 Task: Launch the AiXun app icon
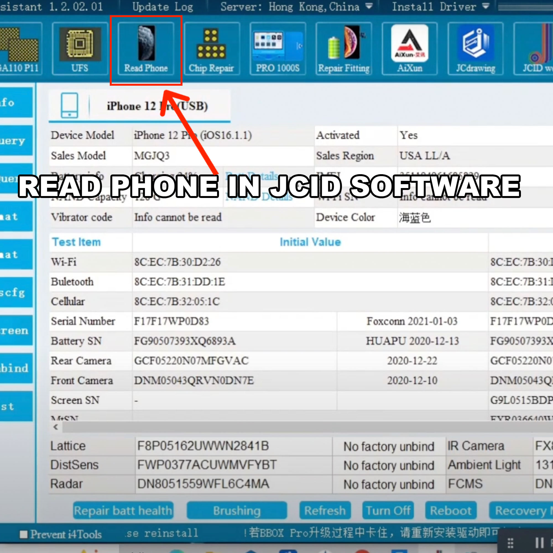coord(409,49)
